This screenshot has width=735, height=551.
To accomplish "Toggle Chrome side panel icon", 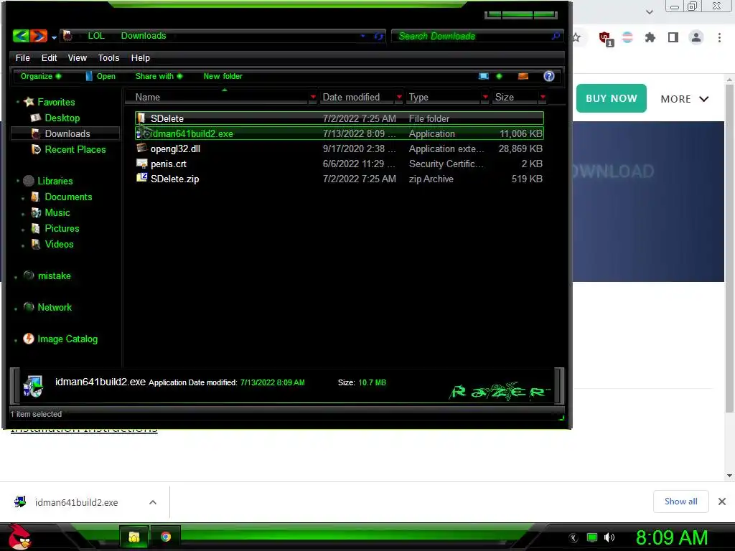I will pyautogui.click(x=673, y=37).
